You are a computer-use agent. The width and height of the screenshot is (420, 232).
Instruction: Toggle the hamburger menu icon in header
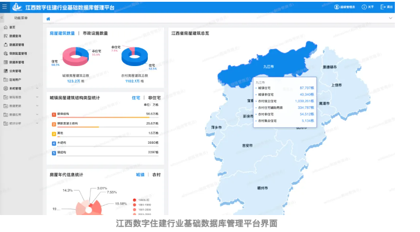[5, 6]
